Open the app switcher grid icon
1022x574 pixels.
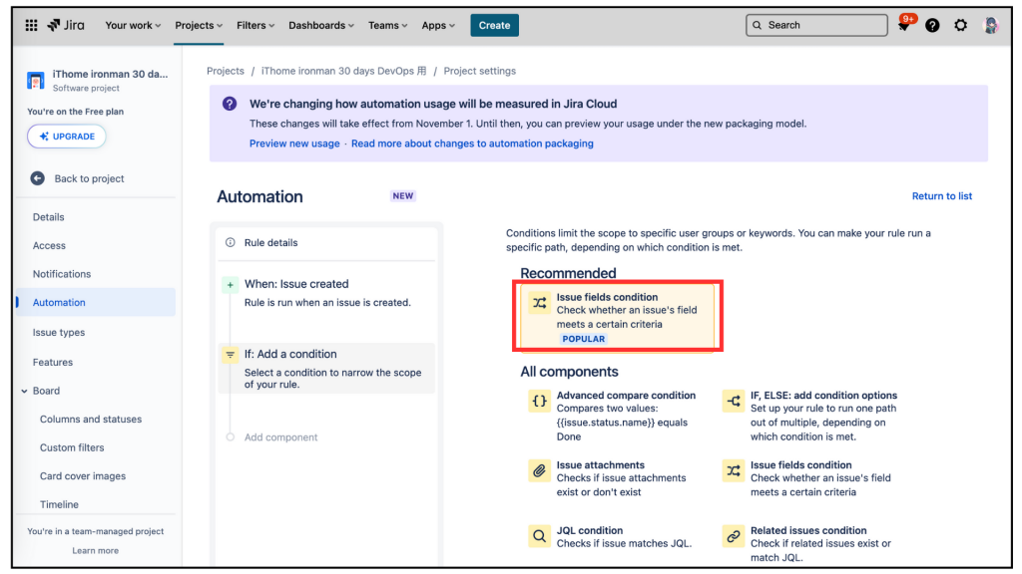[31, 25]
